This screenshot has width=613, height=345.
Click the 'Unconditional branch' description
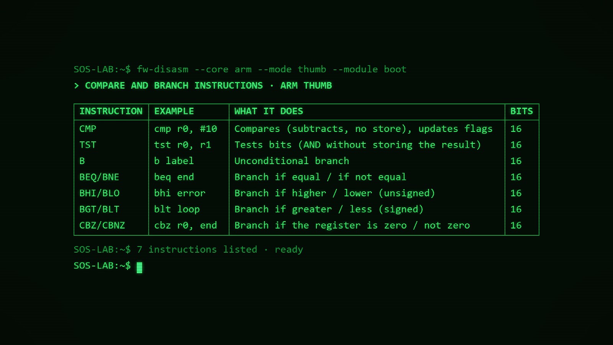(292, 161)
